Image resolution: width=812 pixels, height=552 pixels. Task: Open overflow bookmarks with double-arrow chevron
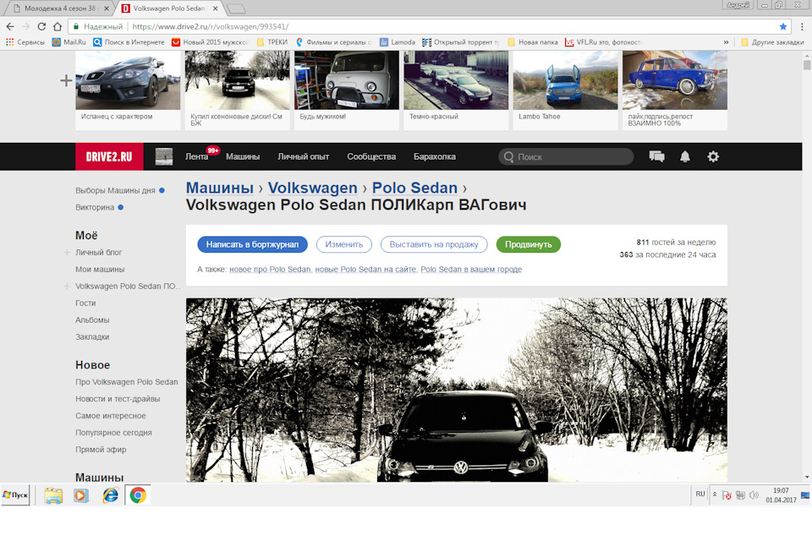coord(726,41)
